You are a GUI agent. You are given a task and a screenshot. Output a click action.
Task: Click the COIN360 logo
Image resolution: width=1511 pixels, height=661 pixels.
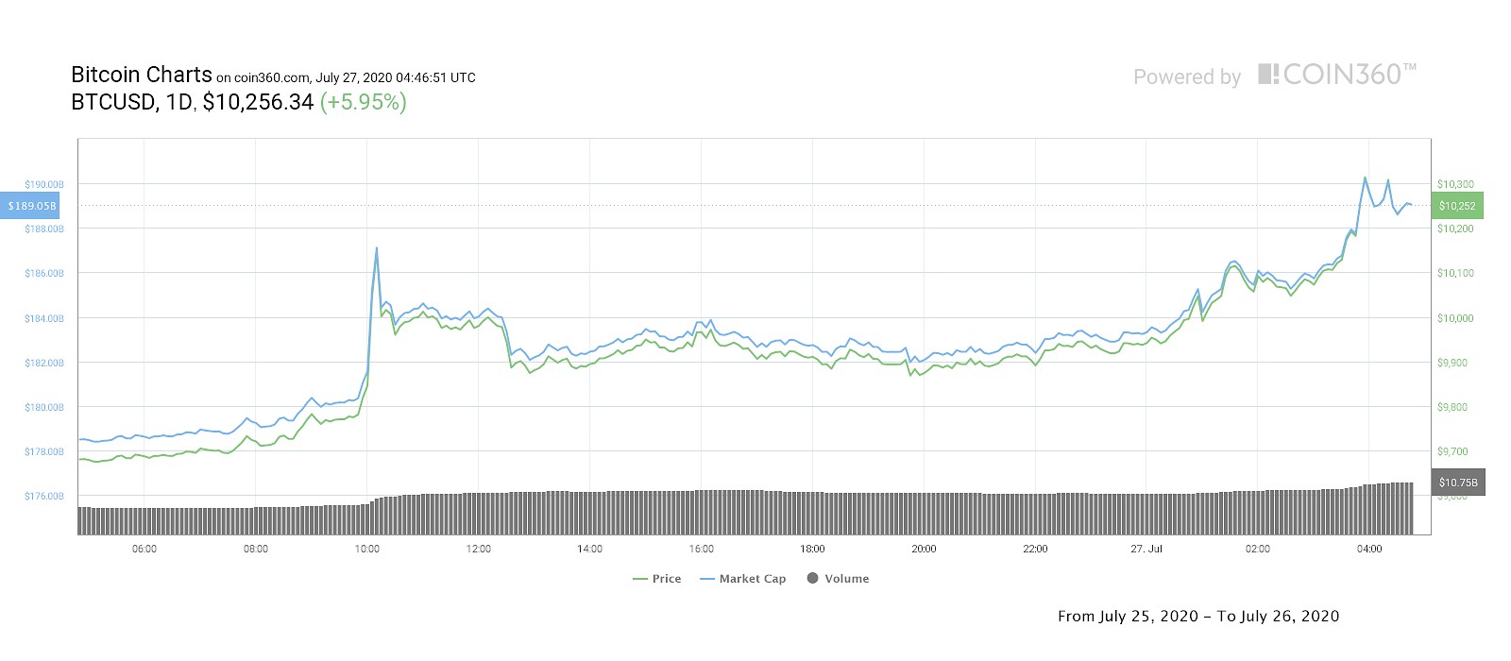point(1336,75)
